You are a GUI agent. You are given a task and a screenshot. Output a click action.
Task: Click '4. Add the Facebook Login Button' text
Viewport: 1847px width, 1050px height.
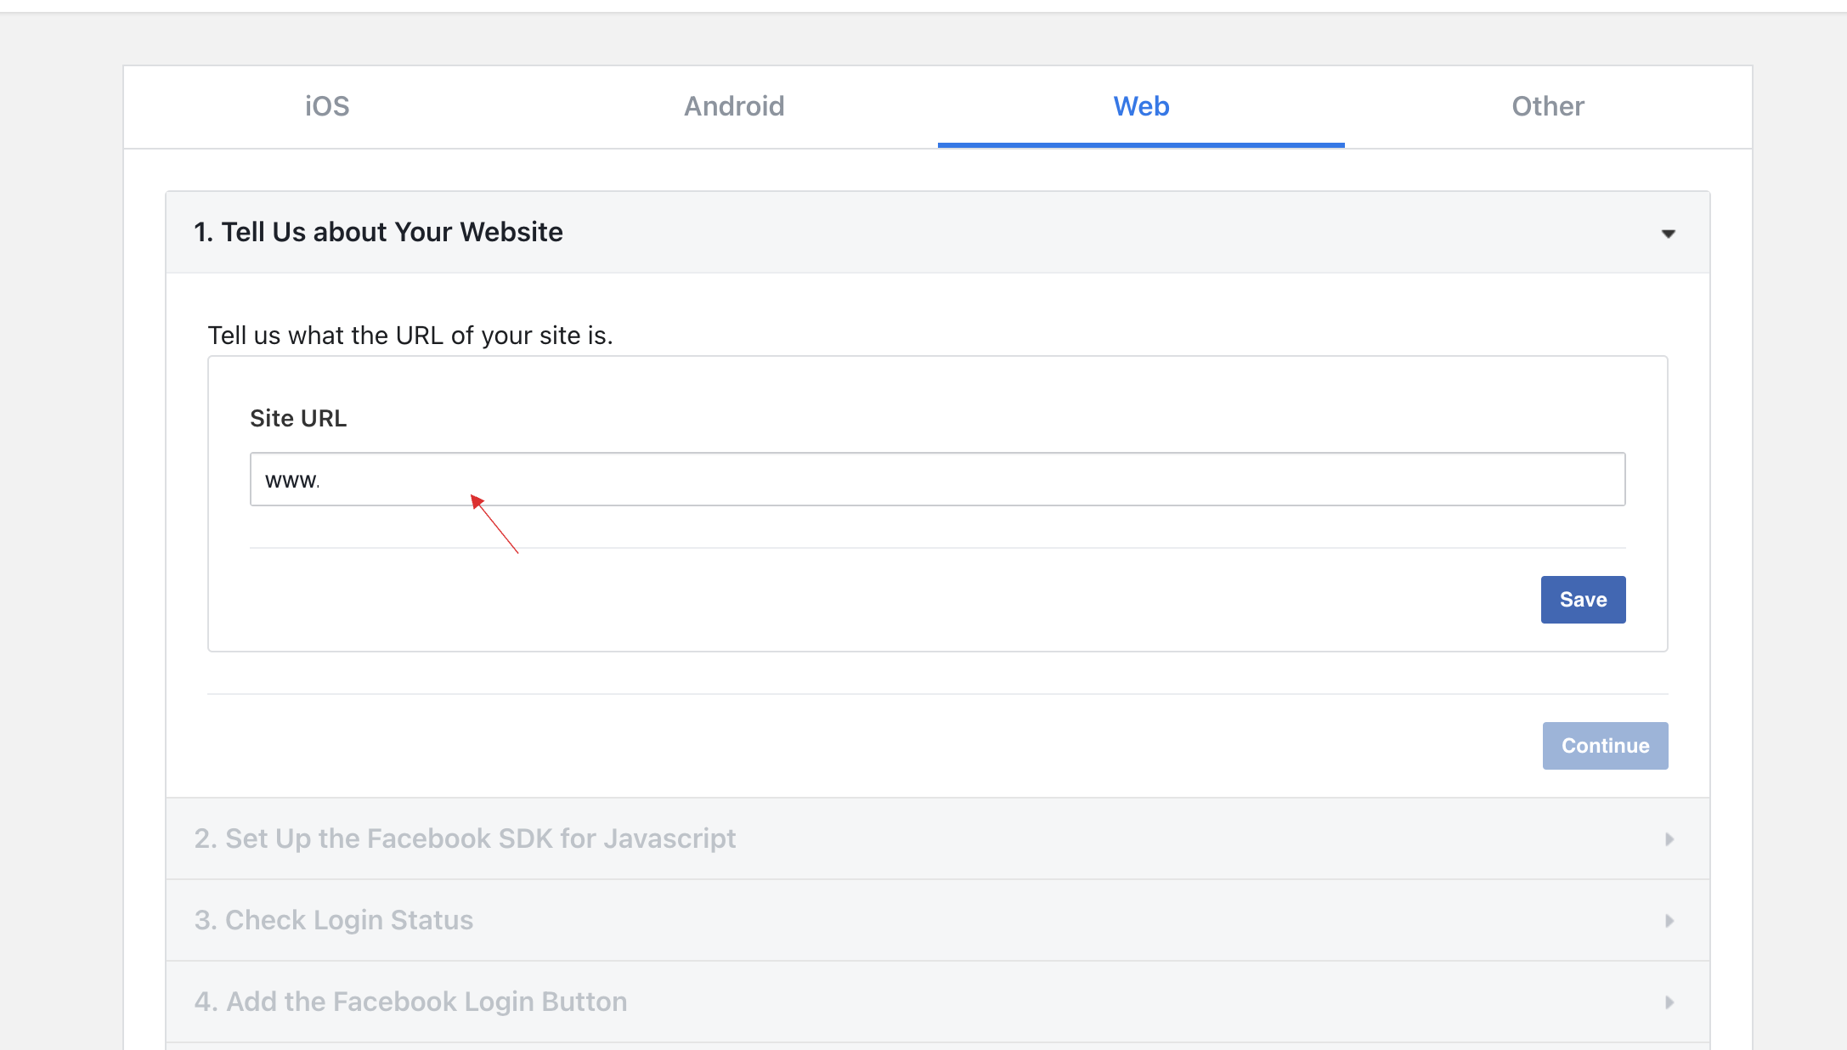point(410,1002)
